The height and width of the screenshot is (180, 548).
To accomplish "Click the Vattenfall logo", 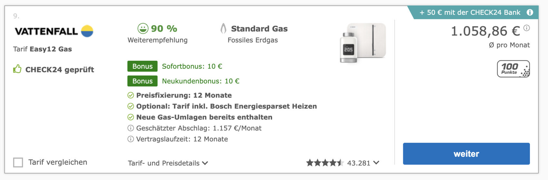I will 54,31.
